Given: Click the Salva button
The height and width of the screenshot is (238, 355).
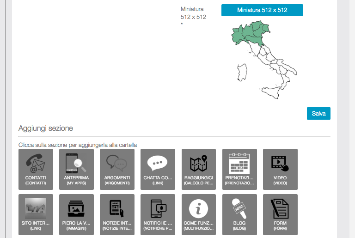Looking at the screenshot, I should tap(318, 113).
